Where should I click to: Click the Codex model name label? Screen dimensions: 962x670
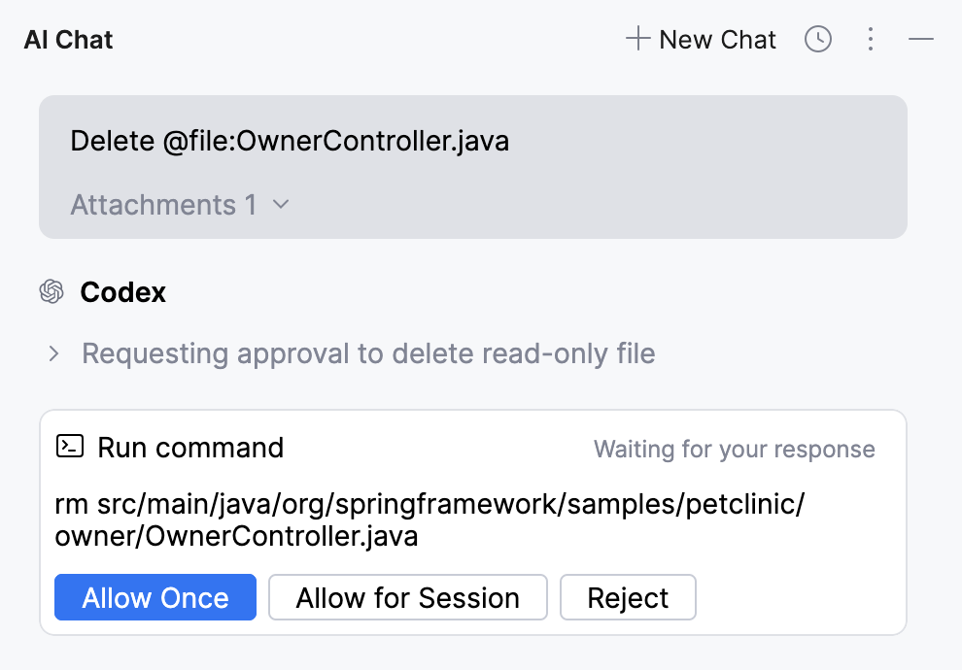(x=122, y=291)
